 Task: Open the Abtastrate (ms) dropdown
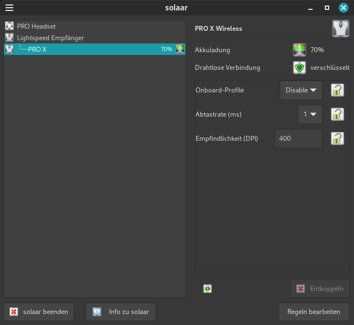[x=310, y=114]
